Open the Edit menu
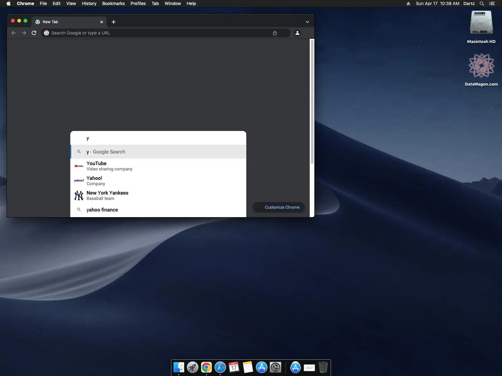502x376 pixels. coord(56,3)
